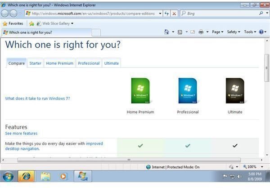Expand the search provider dropdown arrow
The image size is (270, 188).
click(267, 13)
